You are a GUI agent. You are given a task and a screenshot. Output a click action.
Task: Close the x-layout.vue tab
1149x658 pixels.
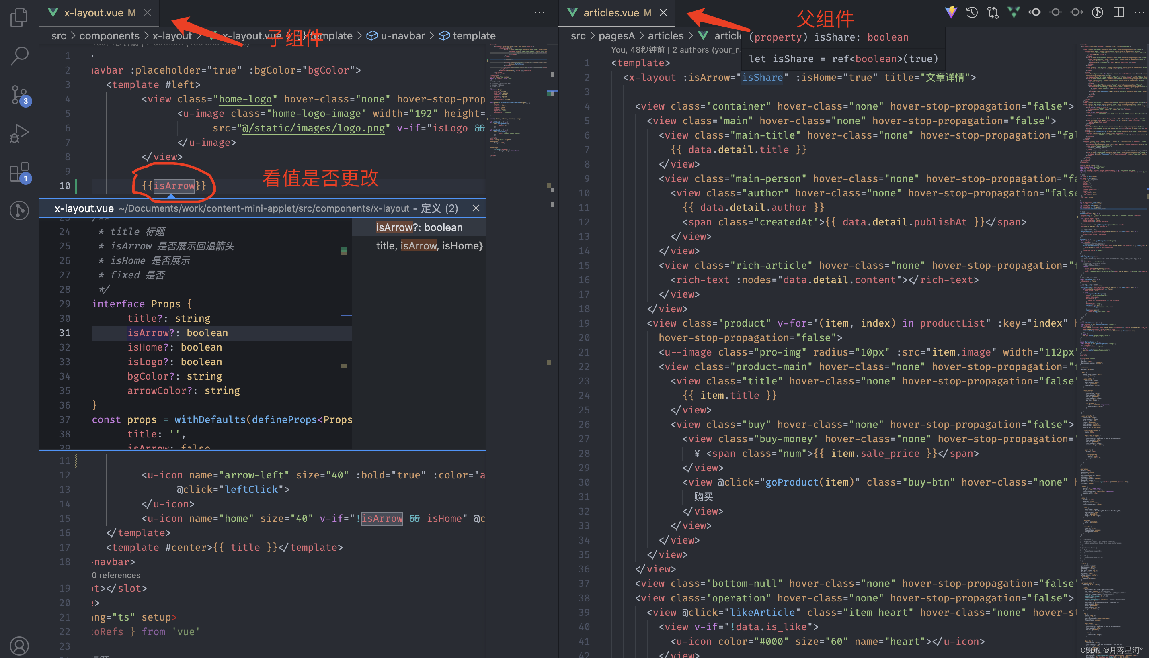[x=148, y=13]
